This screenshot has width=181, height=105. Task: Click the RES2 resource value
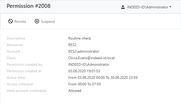(x=72, y=45)
